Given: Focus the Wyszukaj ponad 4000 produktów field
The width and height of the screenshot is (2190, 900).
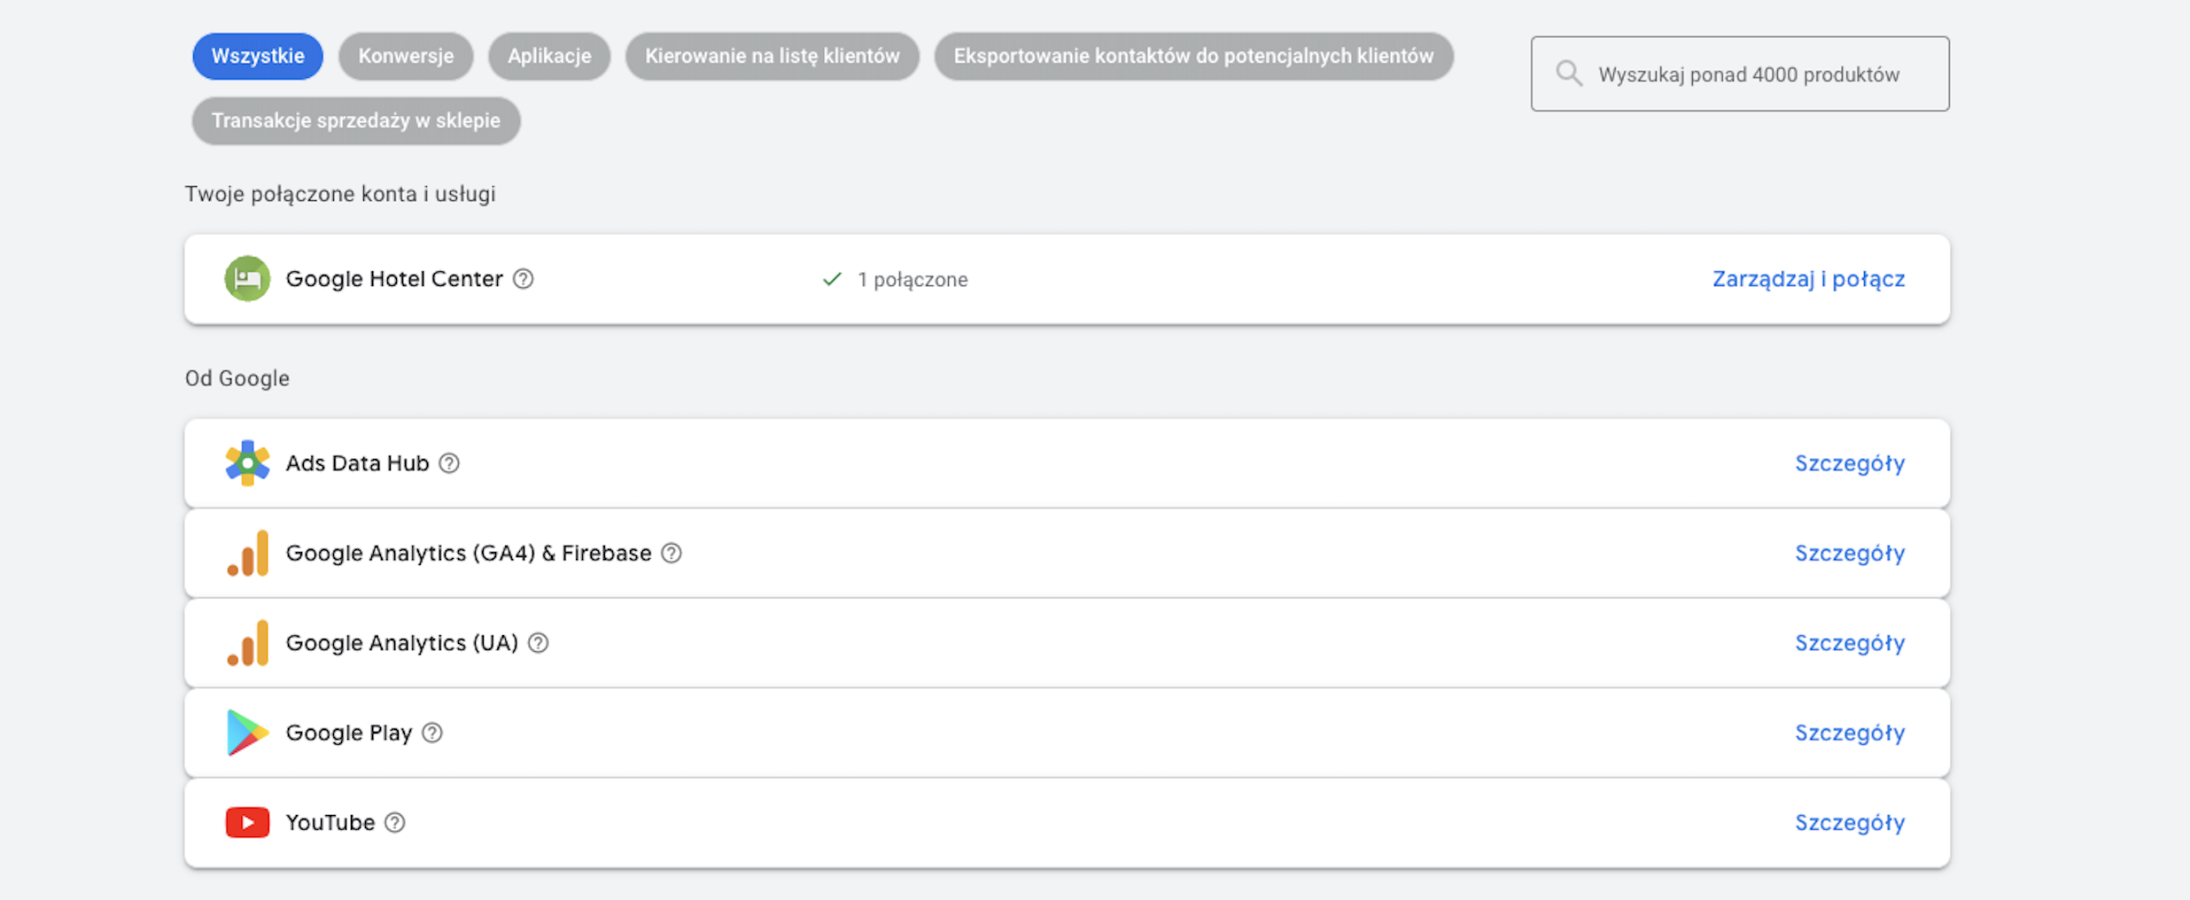Looking at the screenshot, I should point(1740,74).
